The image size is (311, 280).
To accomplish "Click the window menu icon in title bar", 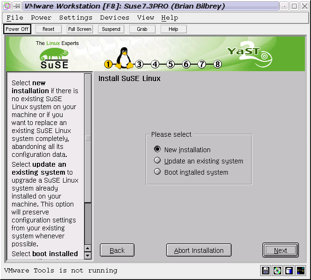I will [6, 6].
